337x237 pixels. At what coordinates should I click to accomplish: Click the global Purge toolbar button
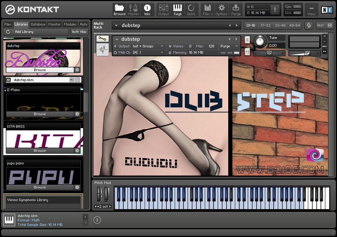236,10
